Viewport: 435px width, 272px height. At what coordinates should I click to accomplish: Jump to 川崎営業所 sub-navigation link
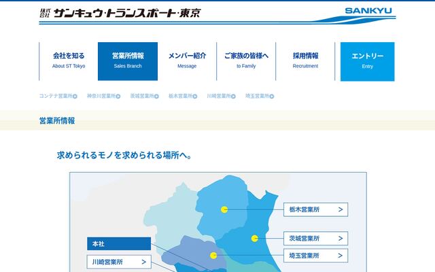[x=221, y=96]
